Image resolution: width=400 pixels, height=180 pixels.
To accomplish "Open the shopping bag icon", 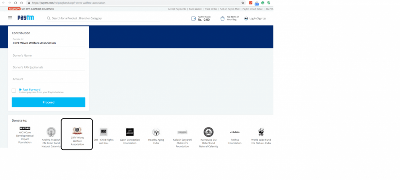I will [222, 18].
